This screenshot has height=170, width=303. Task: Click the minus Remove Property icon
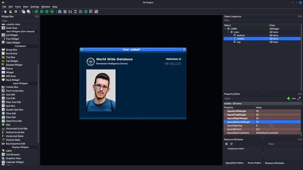[294, 99]
